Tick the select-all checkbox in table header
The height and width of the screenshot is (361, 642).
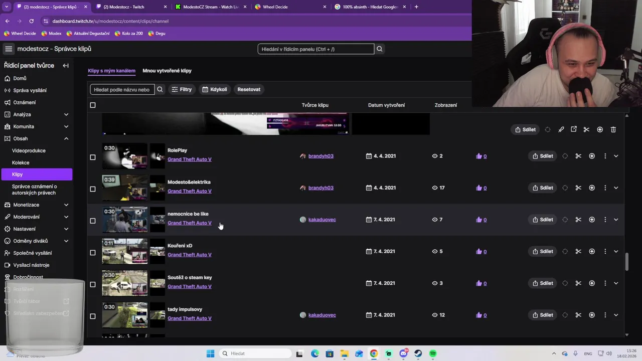coord(92,105)
